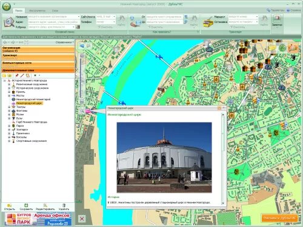This screenshot has height=227, width=303.
Task: Pick departure point icon next to От field
Action: (x=186, y=17)
